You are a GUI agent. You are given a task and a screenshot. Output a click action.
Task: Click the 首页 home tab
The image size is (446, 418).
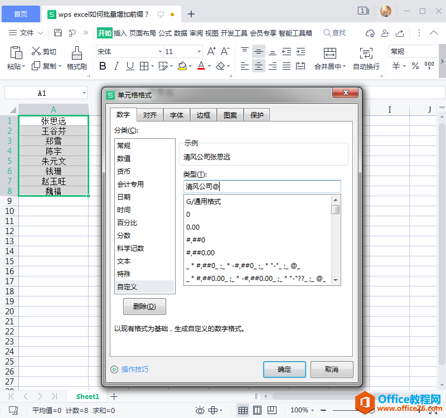pos(21,14)
